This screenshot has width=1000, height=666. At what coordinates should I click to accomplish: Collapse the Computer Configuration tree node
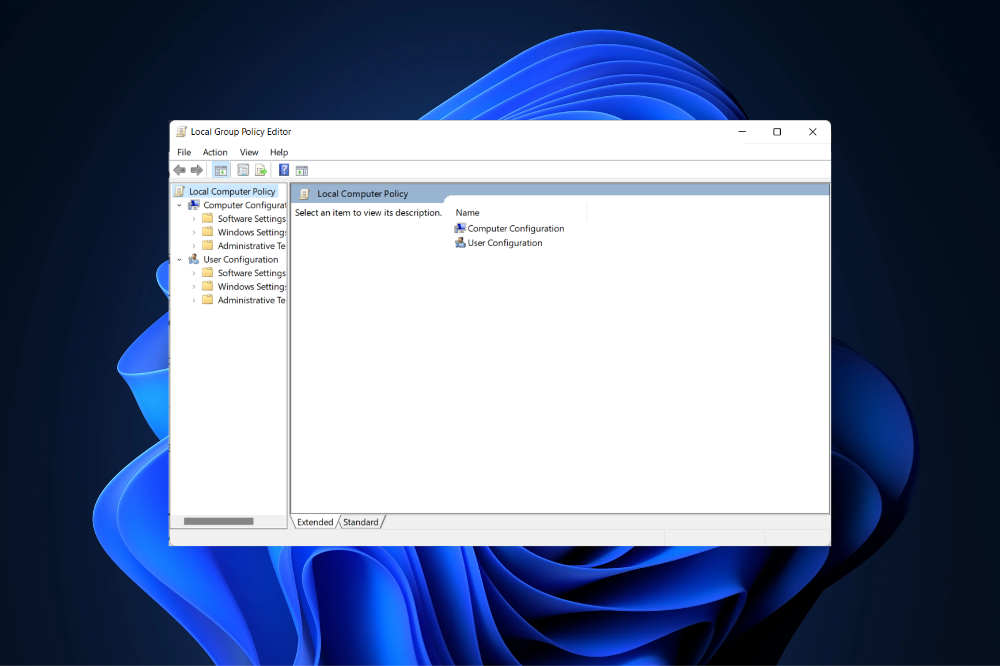pos(180,206)
